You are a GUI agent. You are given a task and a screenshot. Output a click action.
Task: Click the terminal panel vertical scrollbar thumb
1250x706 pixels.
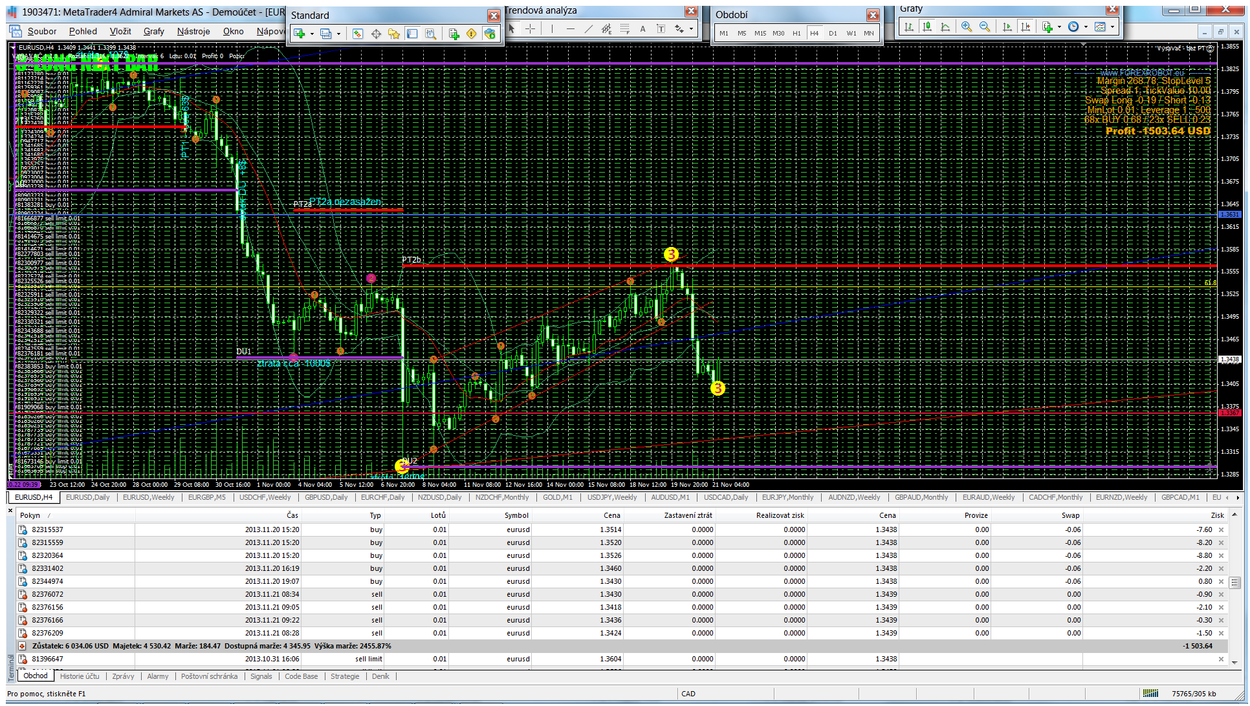point(1235,583)
